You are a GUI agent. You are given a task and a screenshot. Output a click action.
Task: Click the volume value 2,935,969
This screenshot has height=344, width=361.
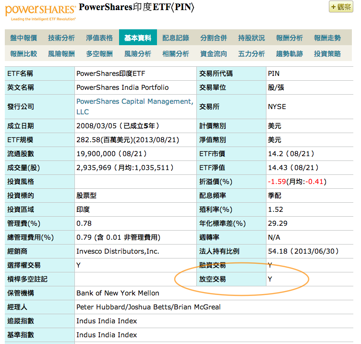pos(94,168)
